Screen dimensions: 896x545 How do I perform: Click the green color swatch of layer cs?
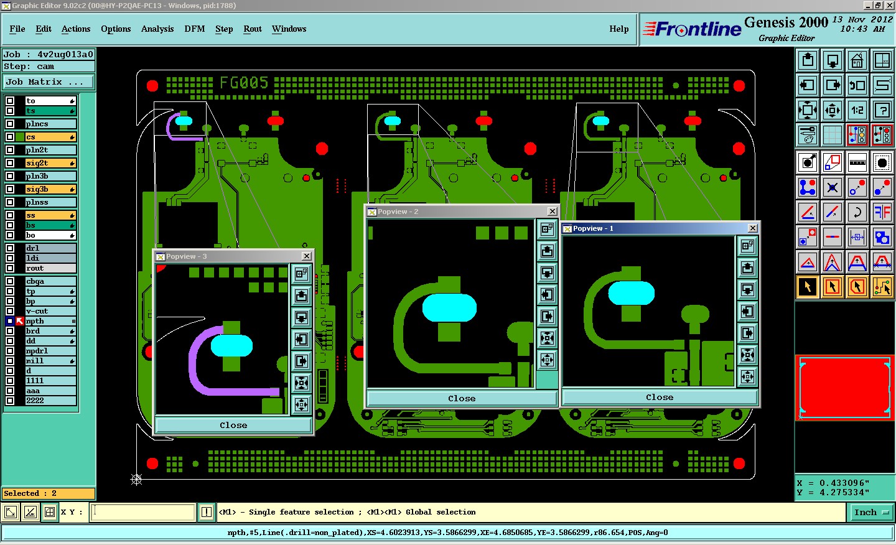pos(20,137)
